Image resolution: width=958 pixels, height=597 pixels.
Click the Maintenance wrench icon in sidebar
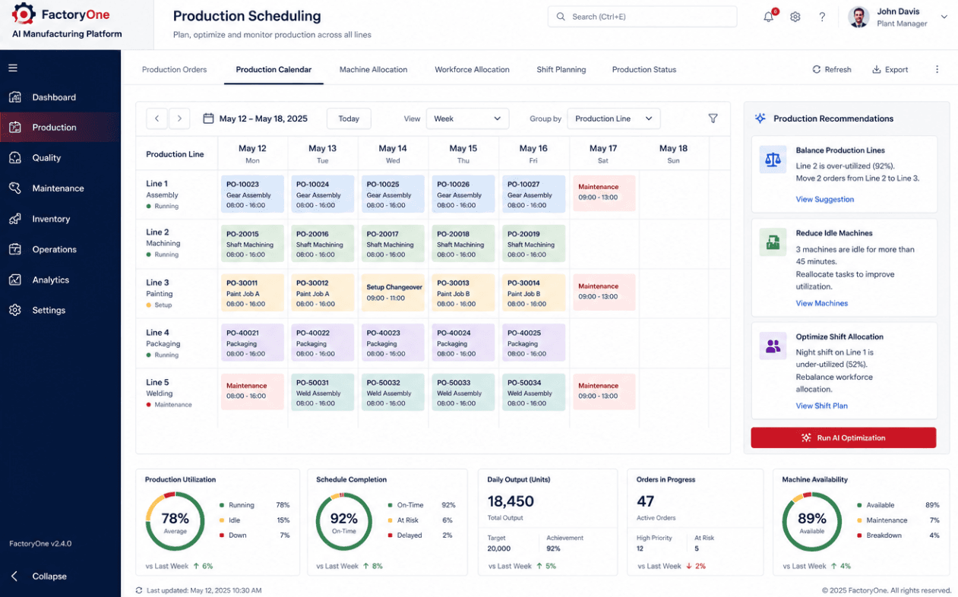15,188
